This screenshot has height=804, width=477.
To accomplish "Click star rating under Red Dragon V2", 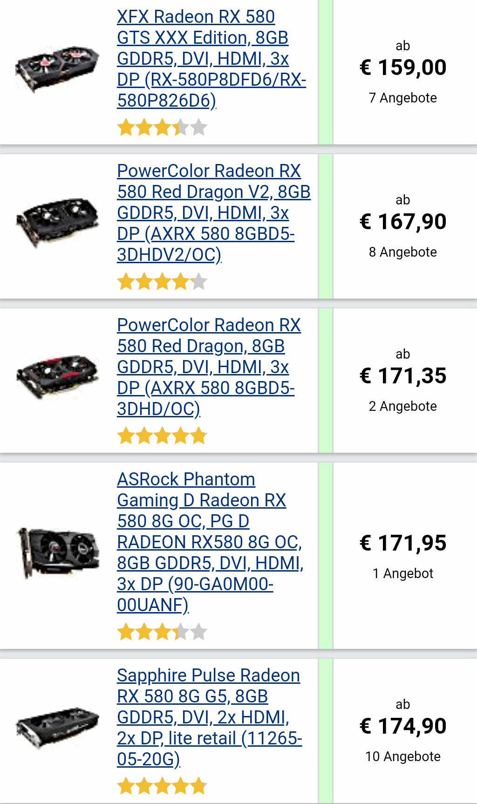I will click(x=162, y=281).
